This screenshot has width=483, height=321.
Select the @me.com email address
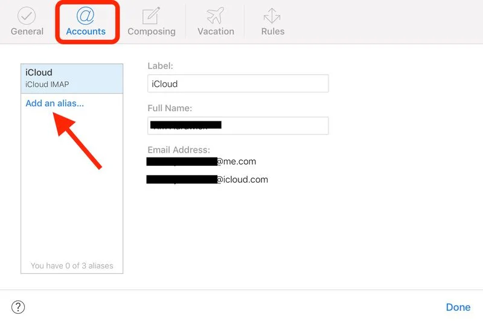(x=201, y=162)
